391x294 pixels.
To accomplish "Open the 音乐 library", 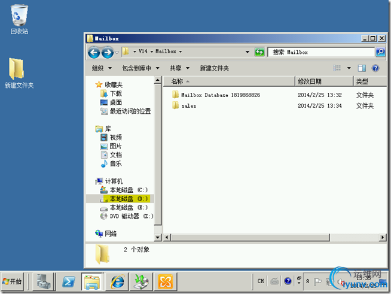I will (111, 163).
